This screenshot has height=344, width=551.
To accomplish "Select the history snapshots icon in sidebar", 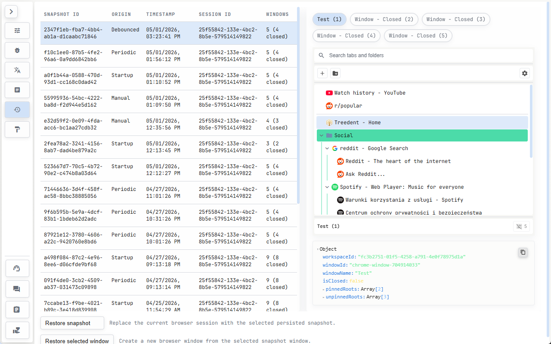I will 17,110.
